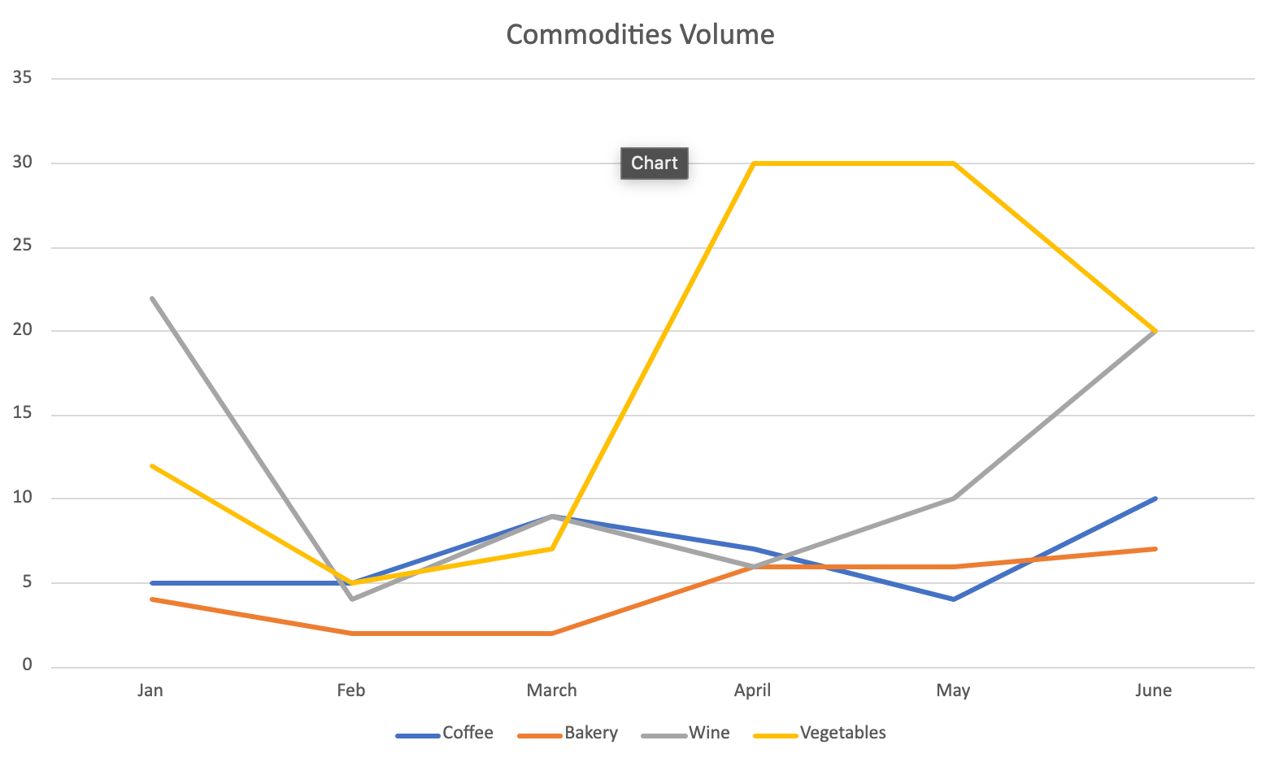Viewport: 1275px width, 758px height.
Task: Select the Feb axis label
Action: coord(351,690)
